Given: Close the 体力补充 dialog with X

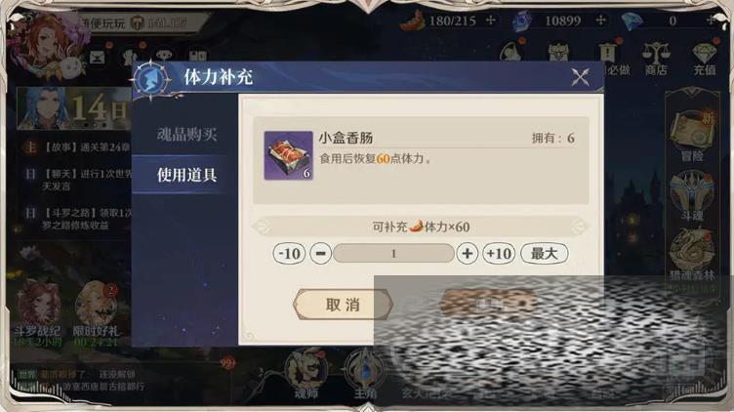Looking at the screenshot, I should pyautogui.click(x=580, y=77).
